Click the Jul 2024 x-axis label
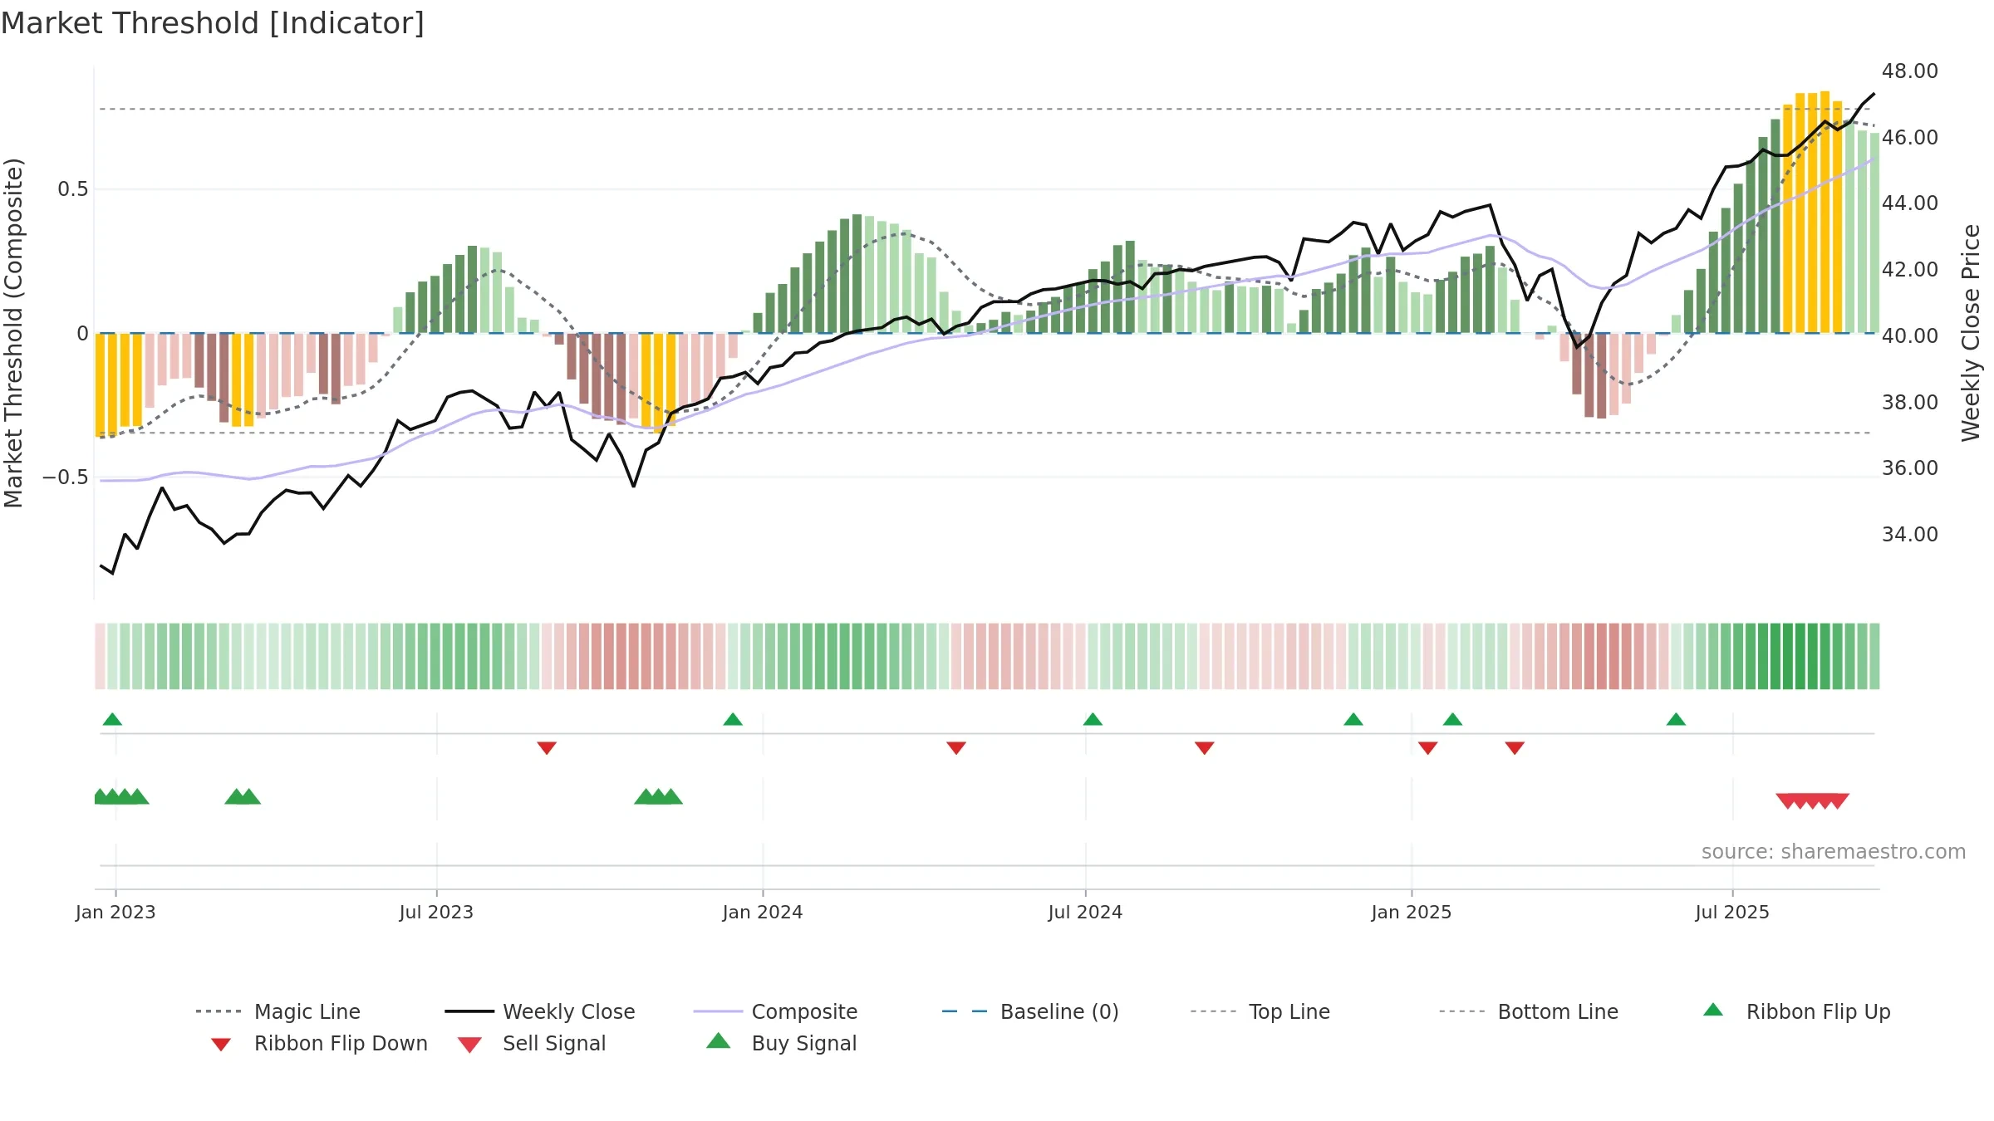The image size is (1994, 1121). coord(1085,912)
